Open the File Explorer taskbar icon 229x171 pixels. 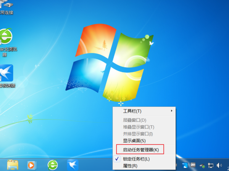13,165
